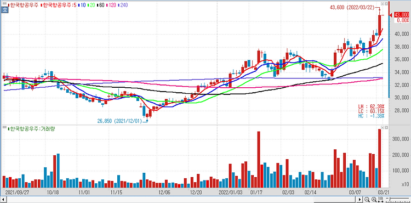Click the 100,000 volume axis label

pyautogui.click(x=401, y=171)
